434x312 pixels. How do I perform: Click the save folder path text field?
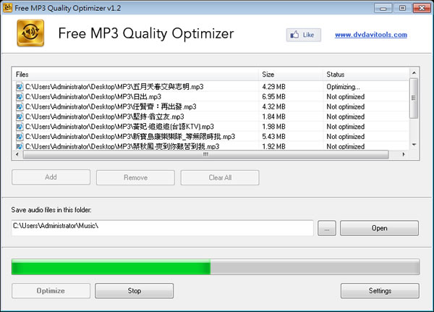(162, 227)
